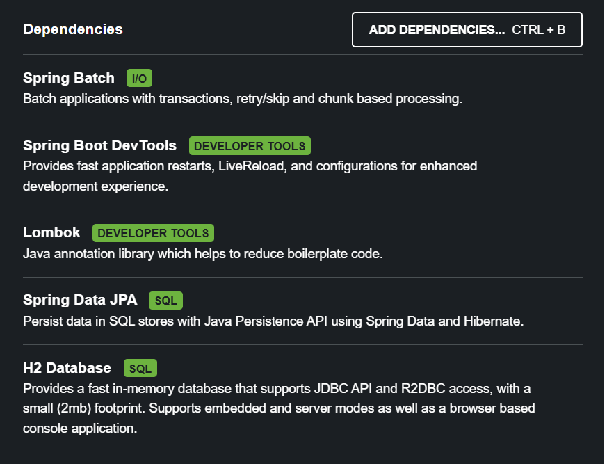The height and width of the screenshot is (464, 607).
Task: Select the Spring Boot DevTools dependency title
Action: click(99, 145)
